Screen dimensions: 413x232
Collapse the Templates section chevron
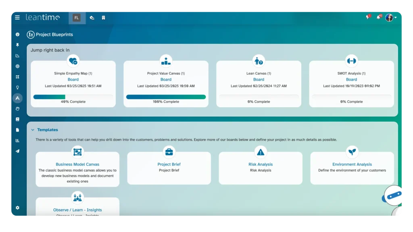coord(33,130)
